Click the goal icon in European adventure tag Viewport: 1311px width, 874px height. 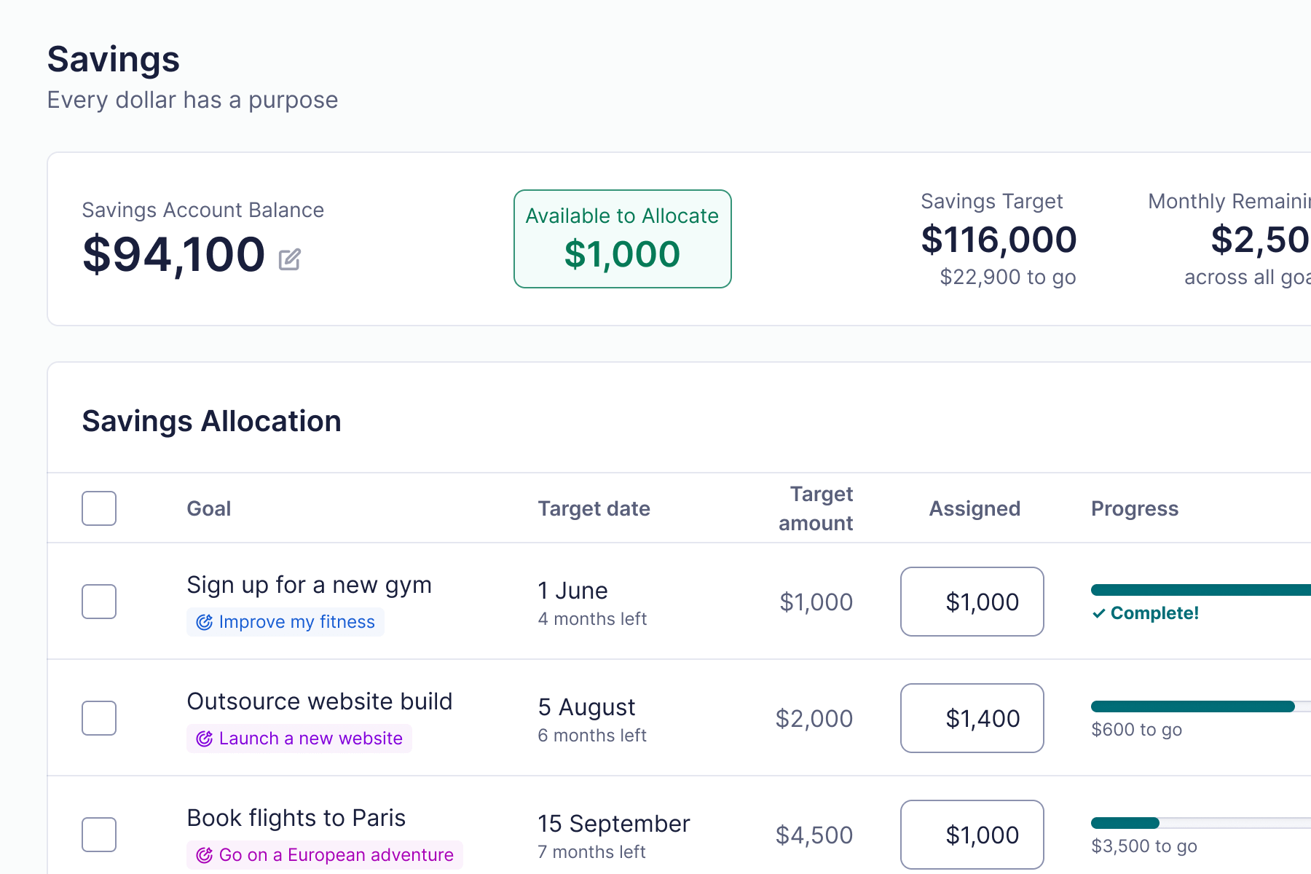[205, 855]
